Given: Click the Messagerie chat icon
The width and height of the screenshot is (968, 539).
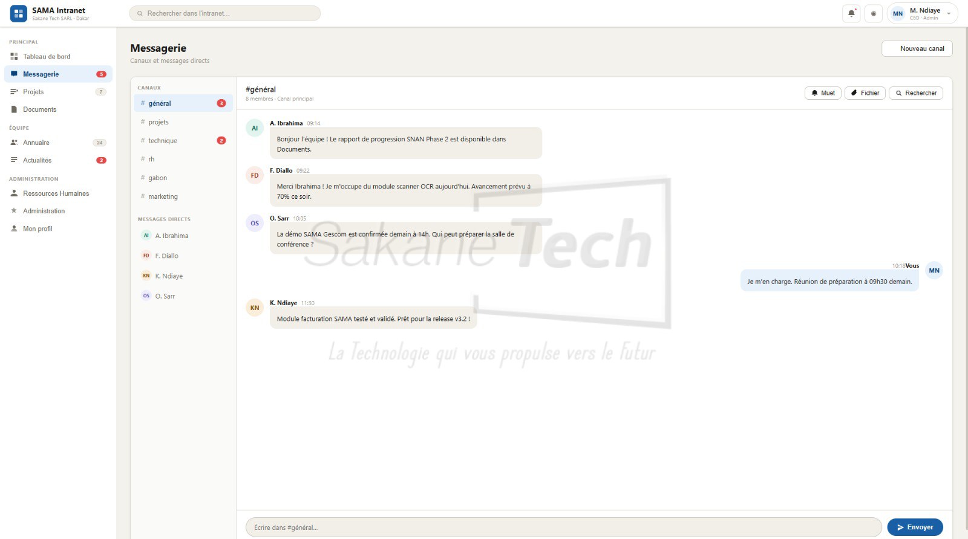Looking at the screenshot, I should tap(14, 74).
